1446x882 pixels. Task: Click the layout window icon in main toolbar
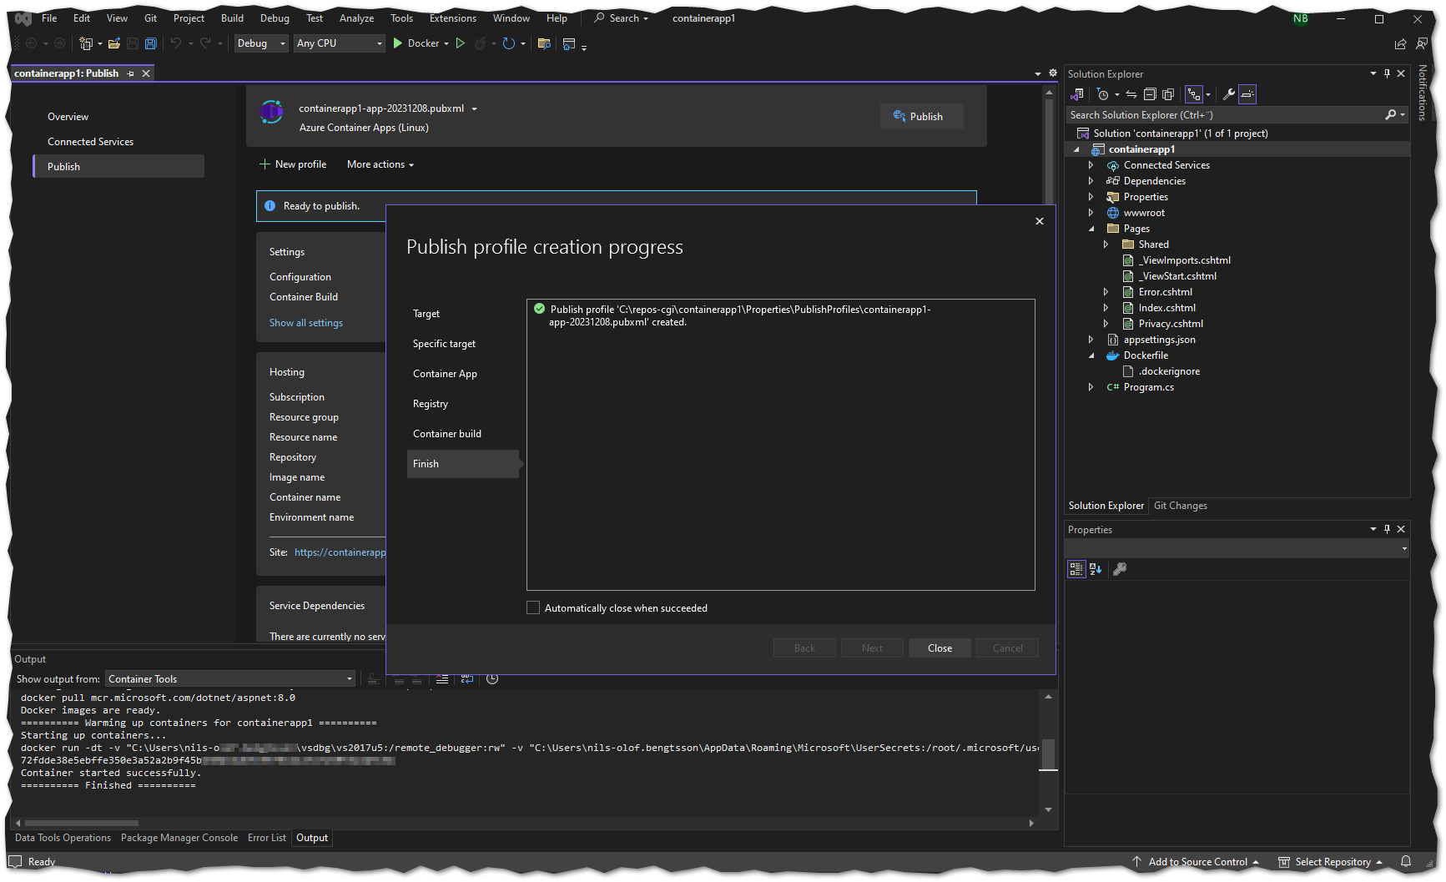tap(570, 43)
